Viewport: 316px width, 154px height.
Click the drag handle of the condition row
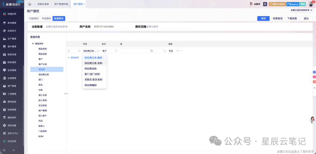click(x=68, y=51)
